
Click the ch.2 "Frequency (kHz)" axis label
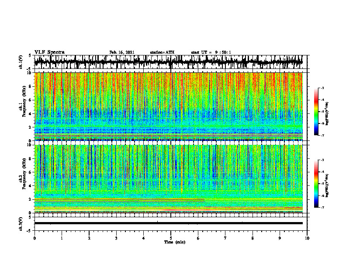point(24,174)
